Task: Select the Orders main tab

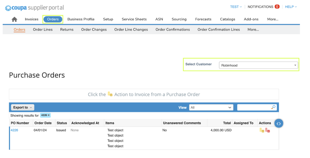Action: [x=53, y=19]
